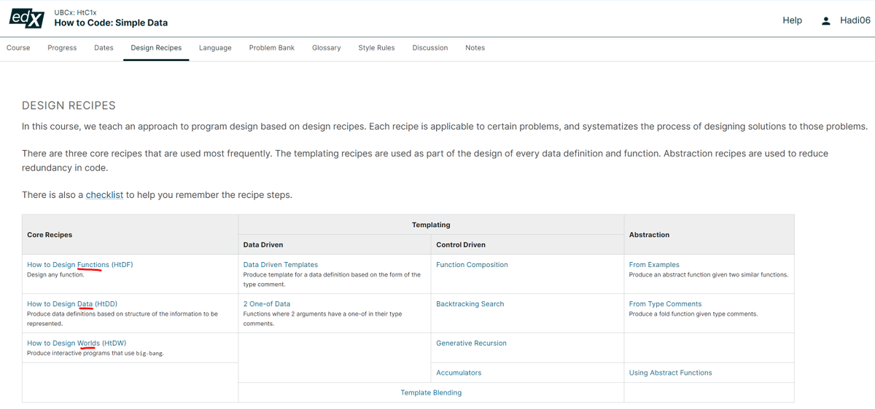
Task: Open How to Design Worlds (HtDW) link
Action: (x=77, y=344)
